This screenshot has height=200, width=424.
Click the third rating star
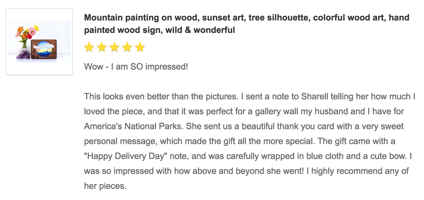[x=115, y=48]
